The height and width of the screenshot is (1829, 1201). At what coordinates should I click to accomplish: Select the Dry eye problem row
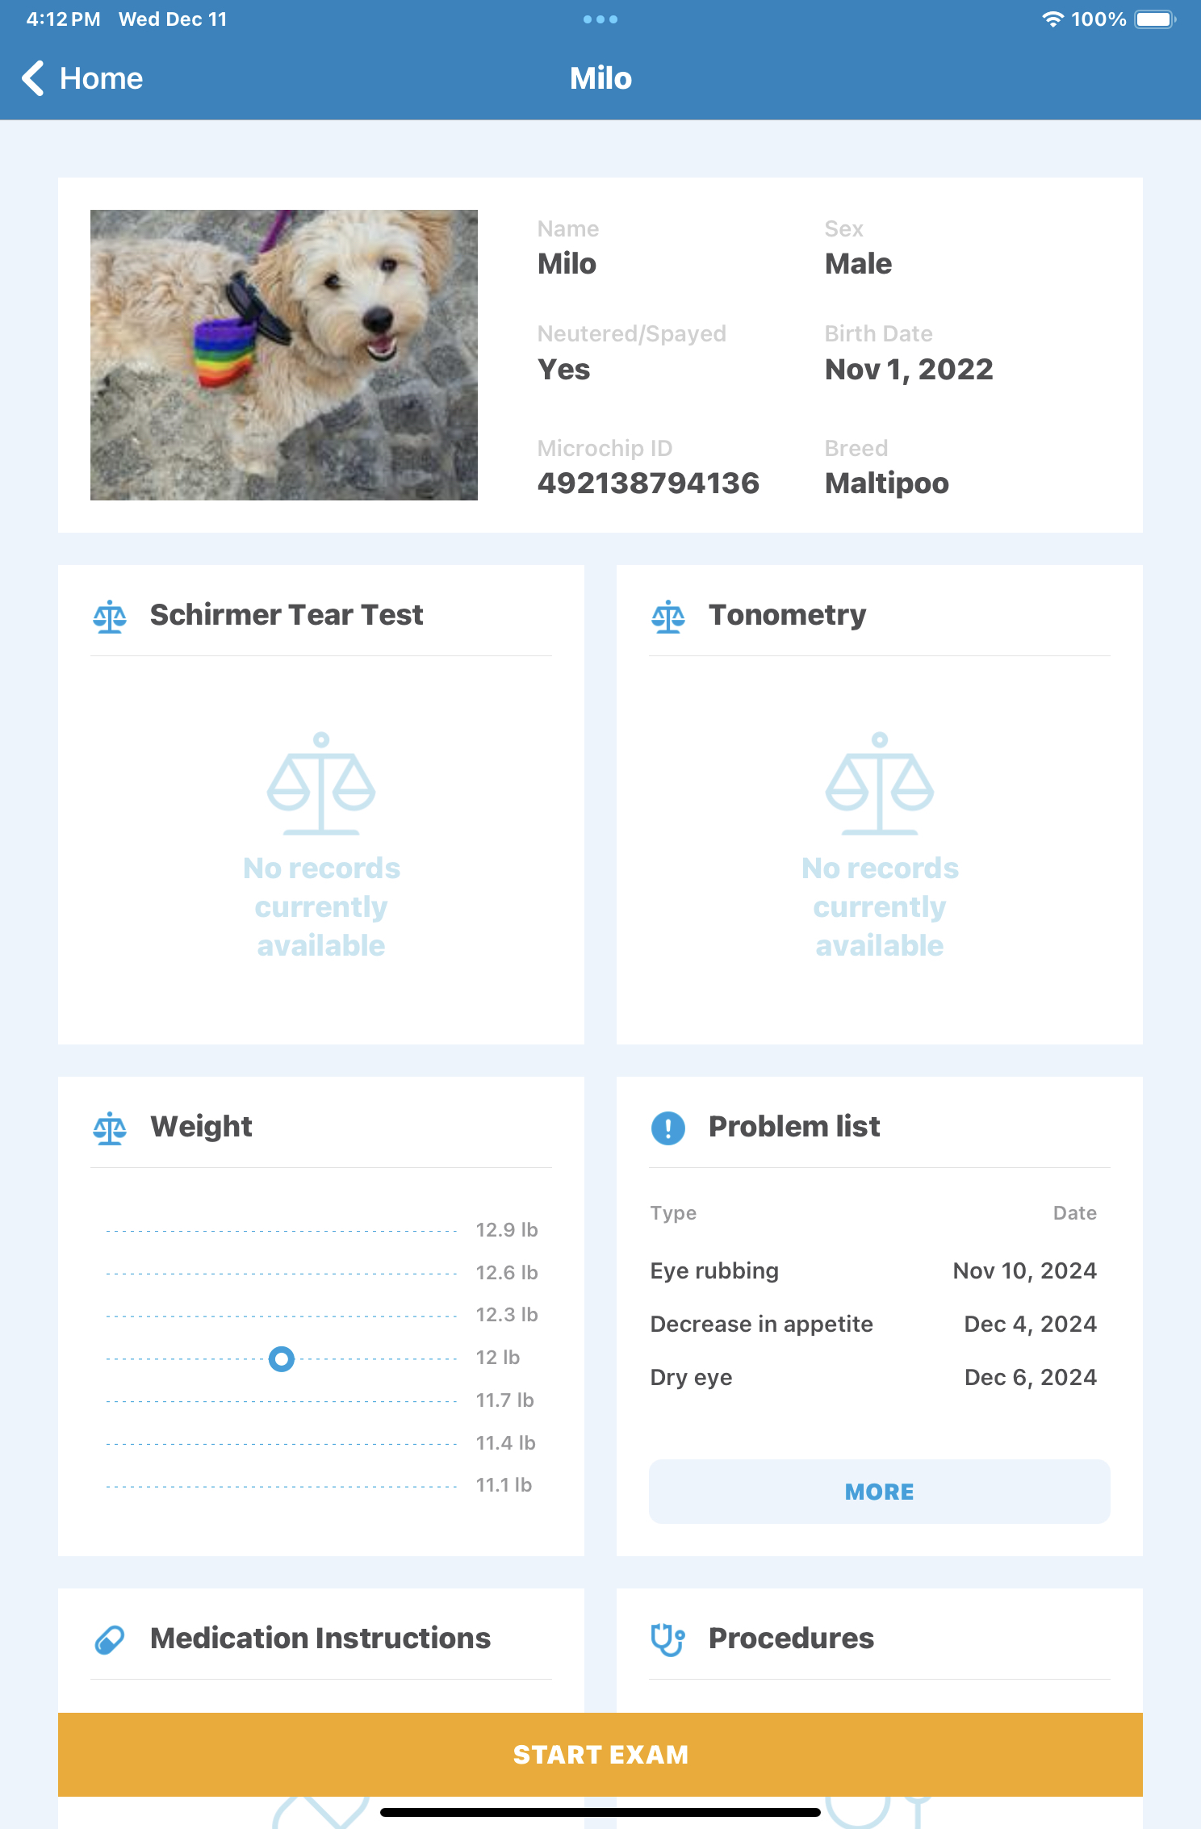(873, 1377)
